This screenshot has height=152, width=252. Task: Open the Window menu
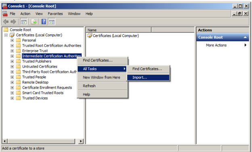click(74, 14)
